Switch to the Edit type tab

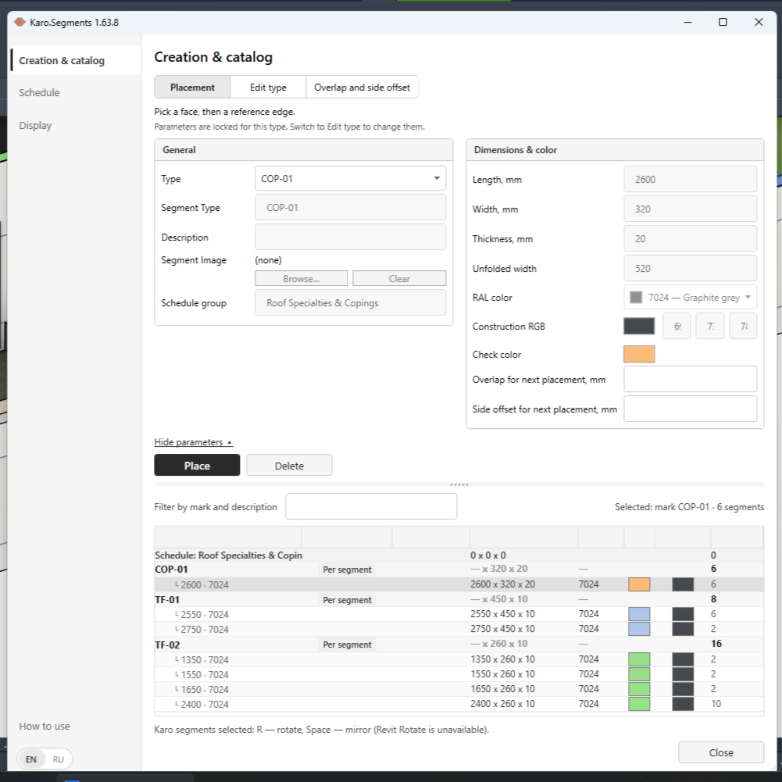pyautogui.click(x=268, y=87)
